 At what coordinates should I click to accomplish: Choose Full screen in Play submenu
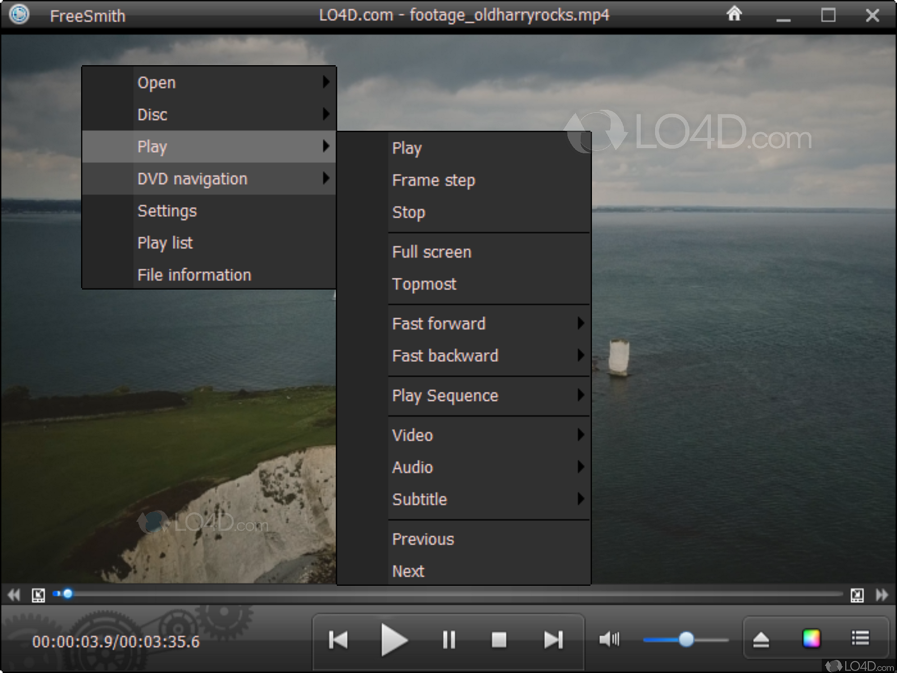[x=432, y=252]
